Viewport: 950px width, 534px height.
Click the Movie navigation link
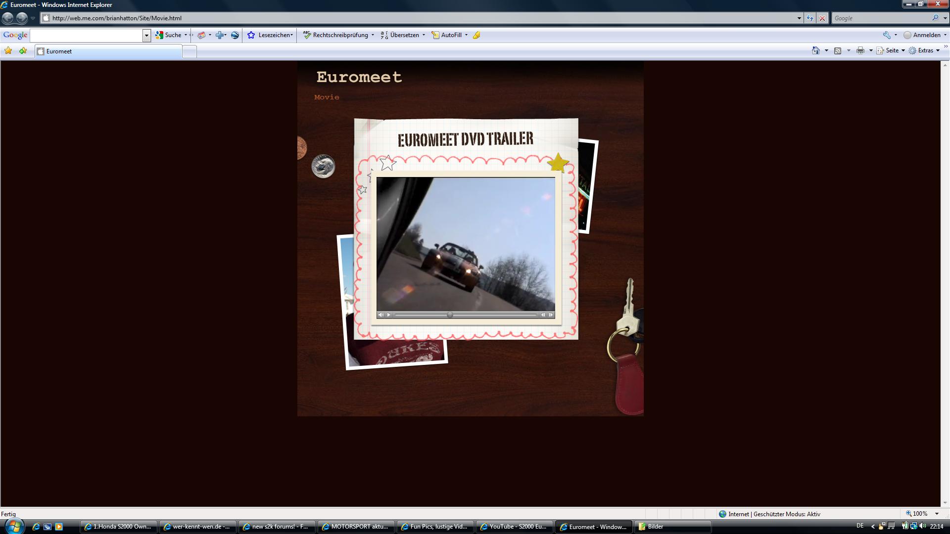pyautogui.click(x=327, y=97)
